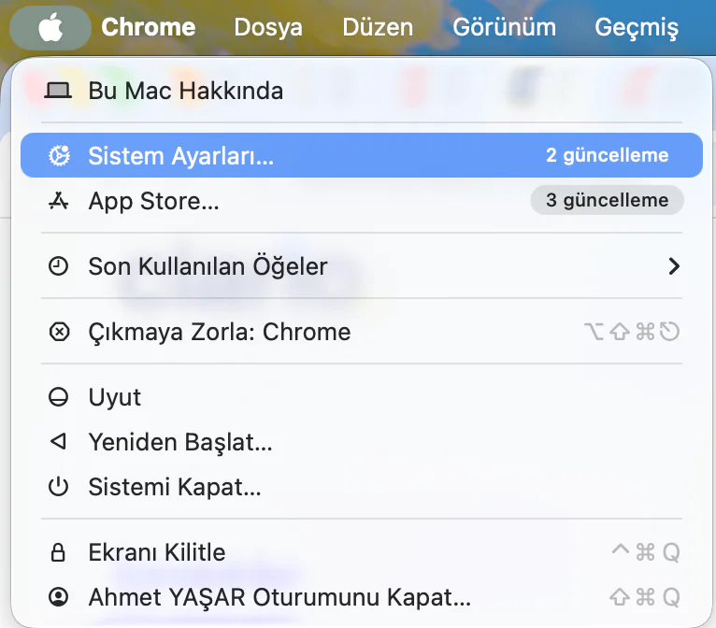
Task: Choose Ahmet YAŞAR Oturumunu Kapat…
Action: 362,597
